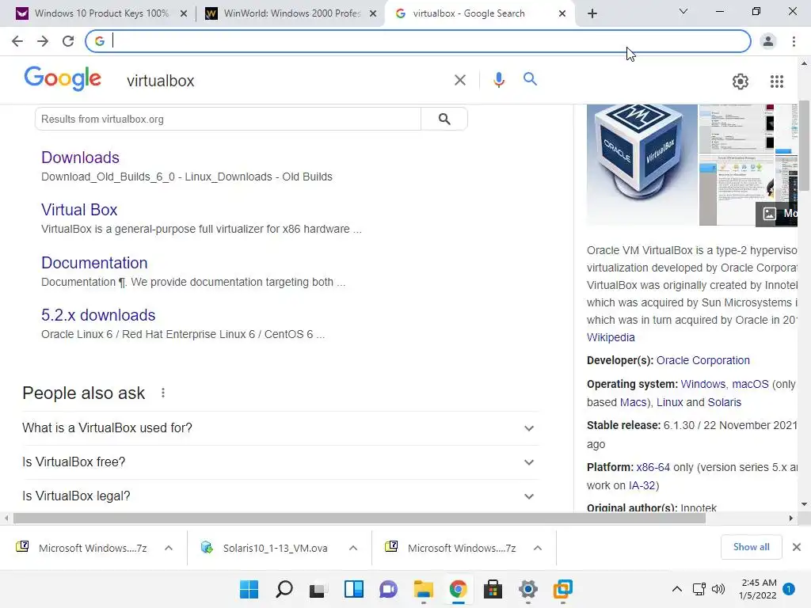Image resolution: width=811 pixels, height=608 pixels.
Task: Click the horizontal page scrollbar
Action: [x=360, y=519]
